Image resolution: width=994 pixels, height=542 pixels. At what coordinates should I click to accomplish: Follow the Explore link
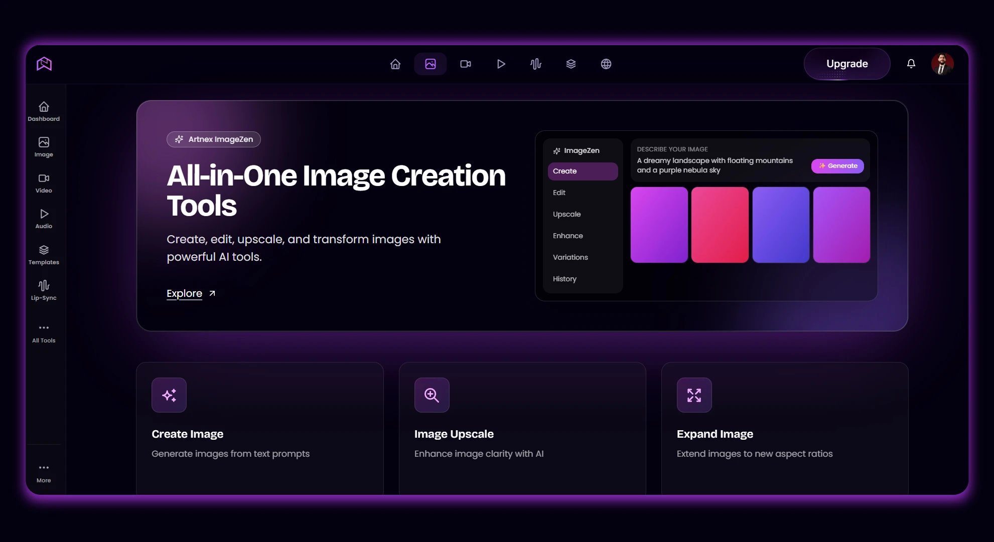coord(184,293)
